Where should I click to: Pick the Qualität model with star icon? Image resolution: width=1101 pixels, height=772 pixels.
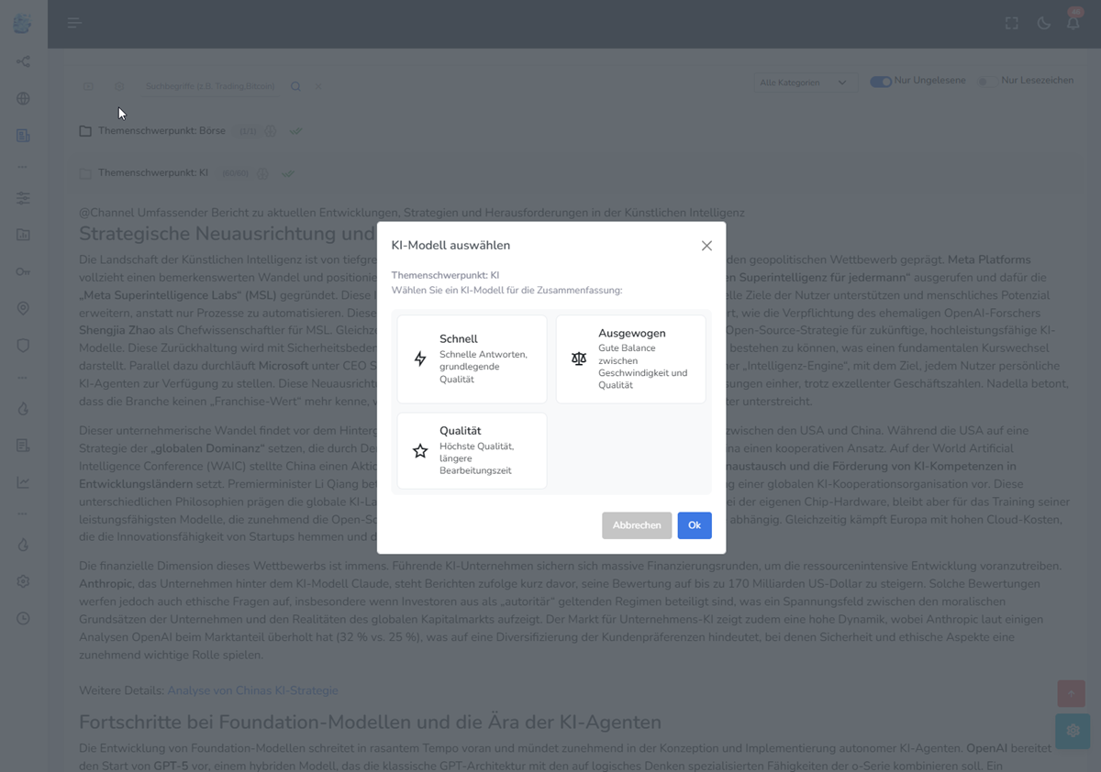click(472, 450)
